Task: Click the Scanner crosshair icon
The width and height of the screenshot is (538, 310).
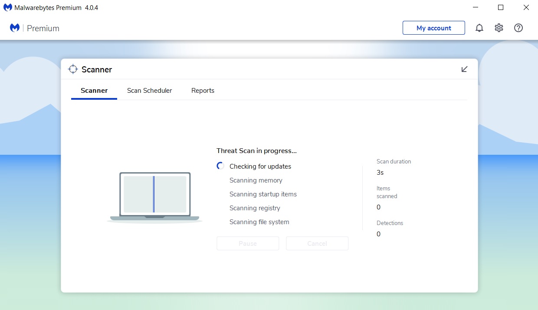Action: [73, 69]
